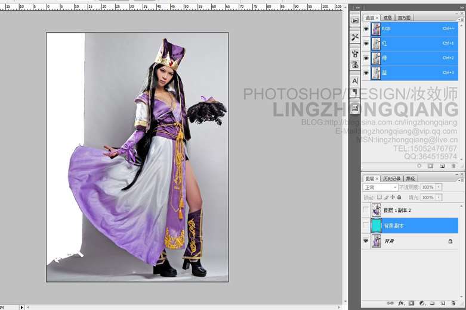Add a layer mask using the mask icon
Image resolution: width=466 pixels, height=310 pixels.
pyautogui.click(x=411, y=303)
